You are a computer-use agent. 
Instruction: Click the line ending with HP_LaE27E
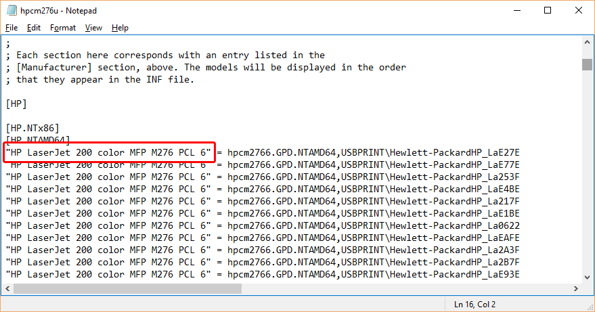pyautogui.click(x=263, y=152)
